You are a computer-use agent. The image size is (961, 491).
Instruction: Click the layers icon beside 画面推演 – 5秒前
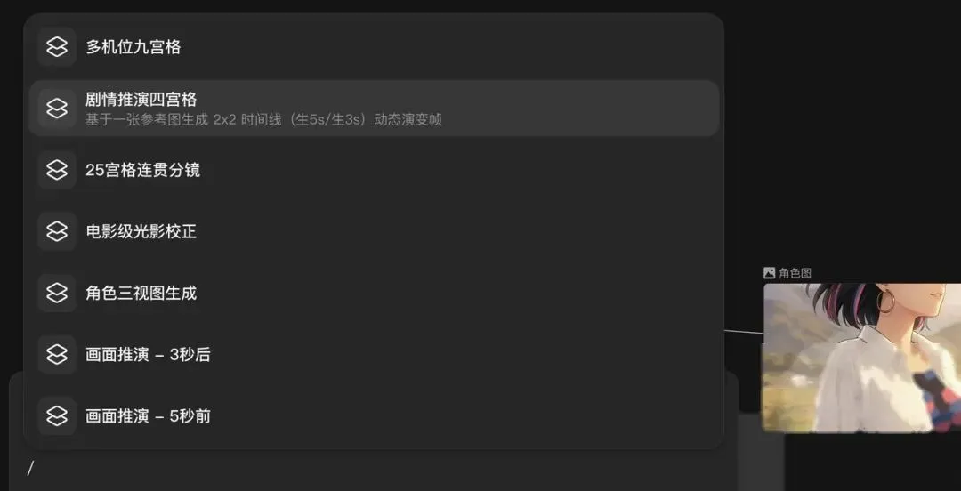point(57,415)
